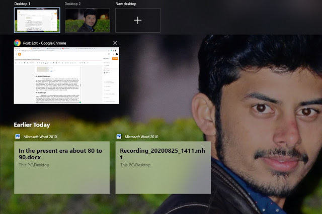The width and height of the screenshot is (322, 214).
Task: Click the 'New desktop' label
Action: 126,4
